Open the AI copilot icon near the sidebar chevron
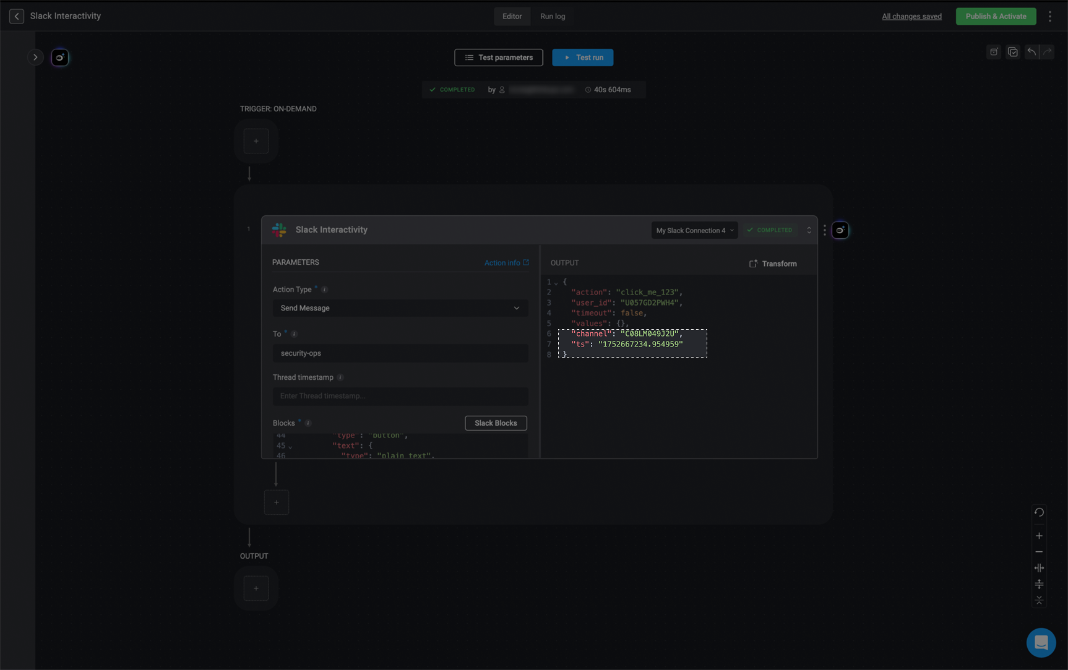Viewport: 1068px width, 670px height. tap(60, 58)
